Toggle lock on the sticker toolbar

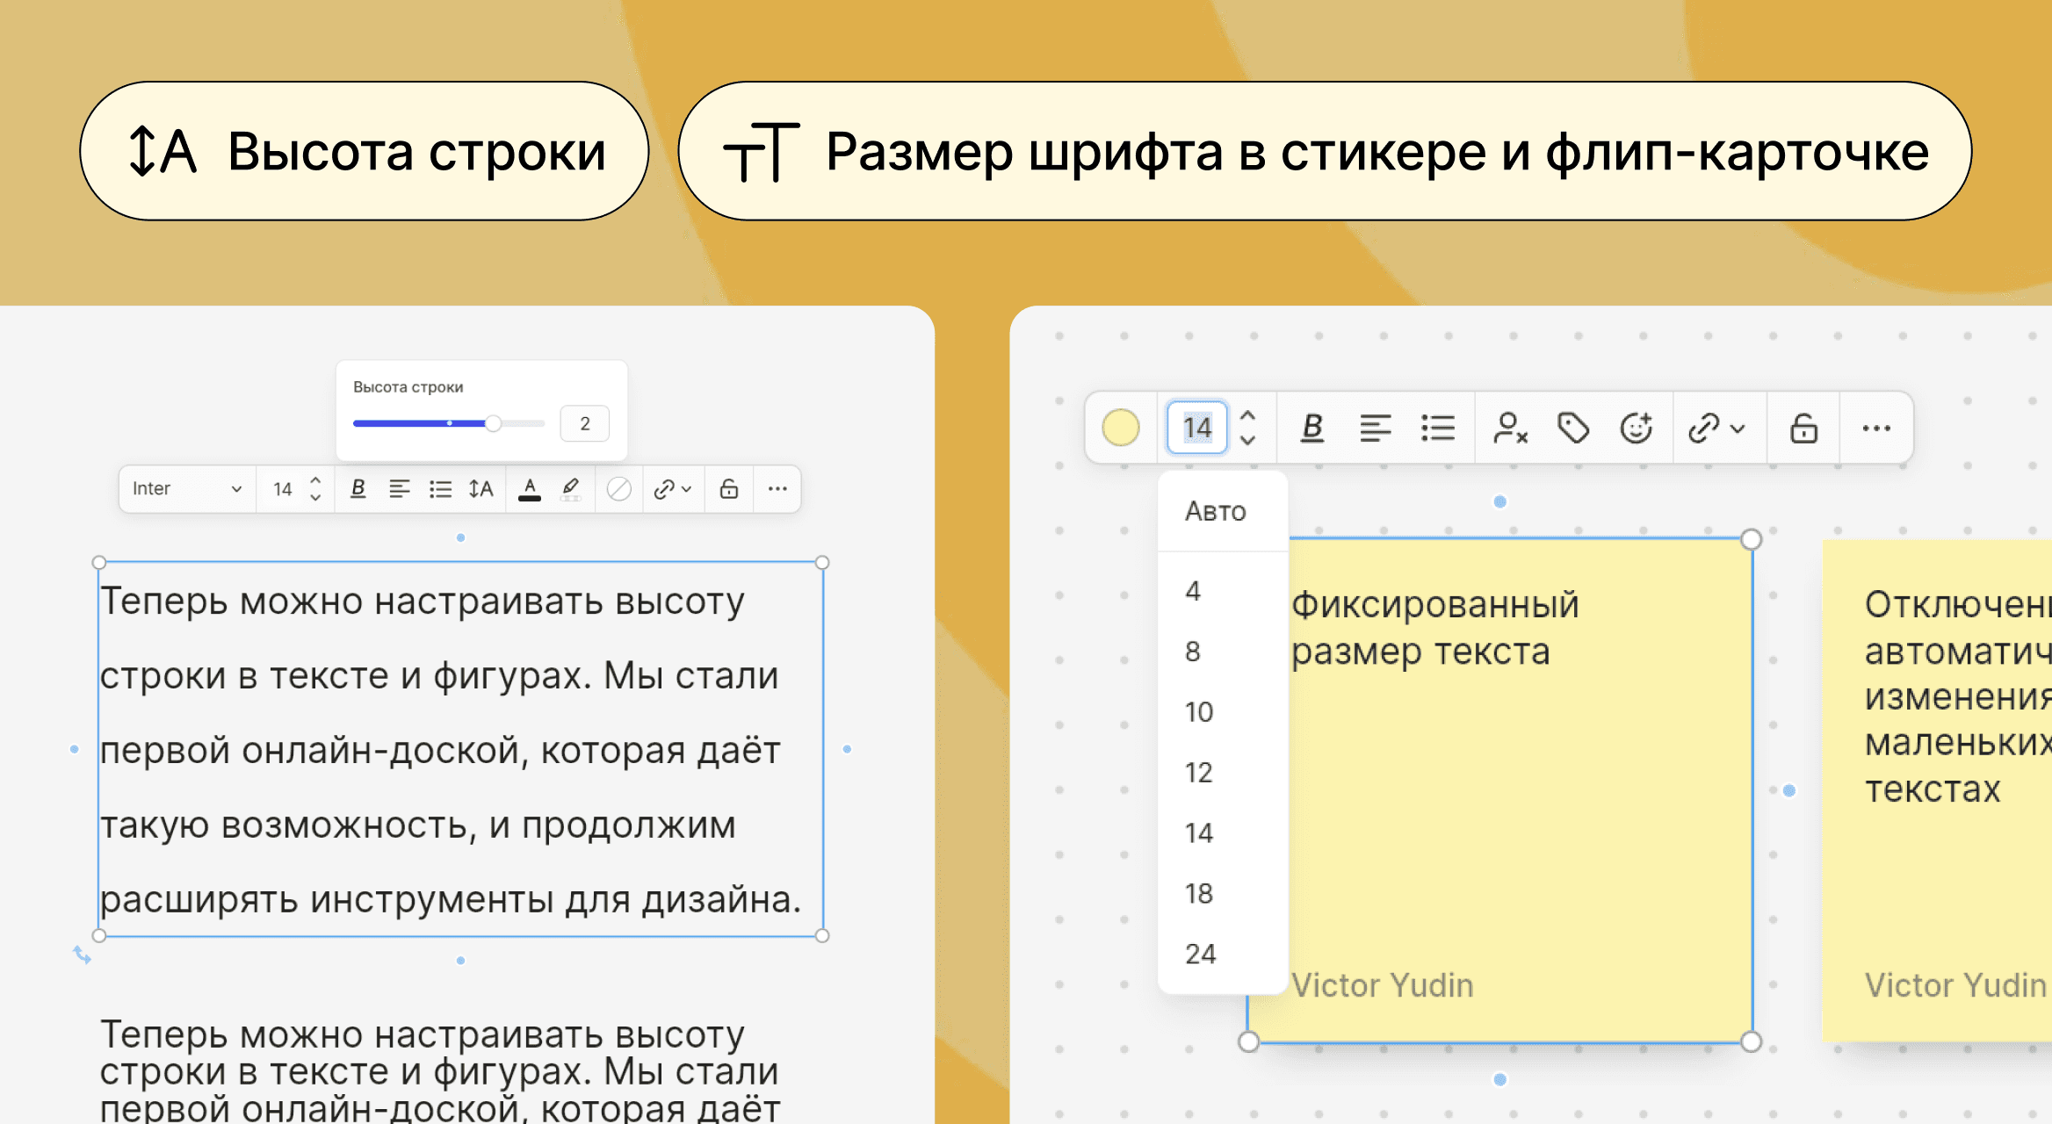pos(1803,429)
